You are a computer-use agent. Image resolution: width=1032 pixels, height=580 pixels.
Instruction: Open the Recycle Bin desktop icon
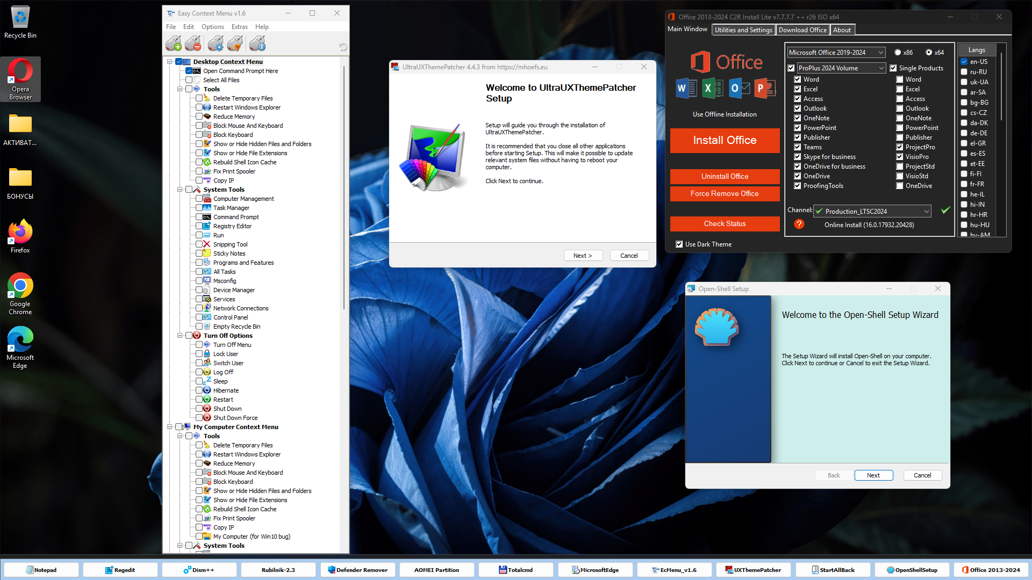click(x=20, y=23)
